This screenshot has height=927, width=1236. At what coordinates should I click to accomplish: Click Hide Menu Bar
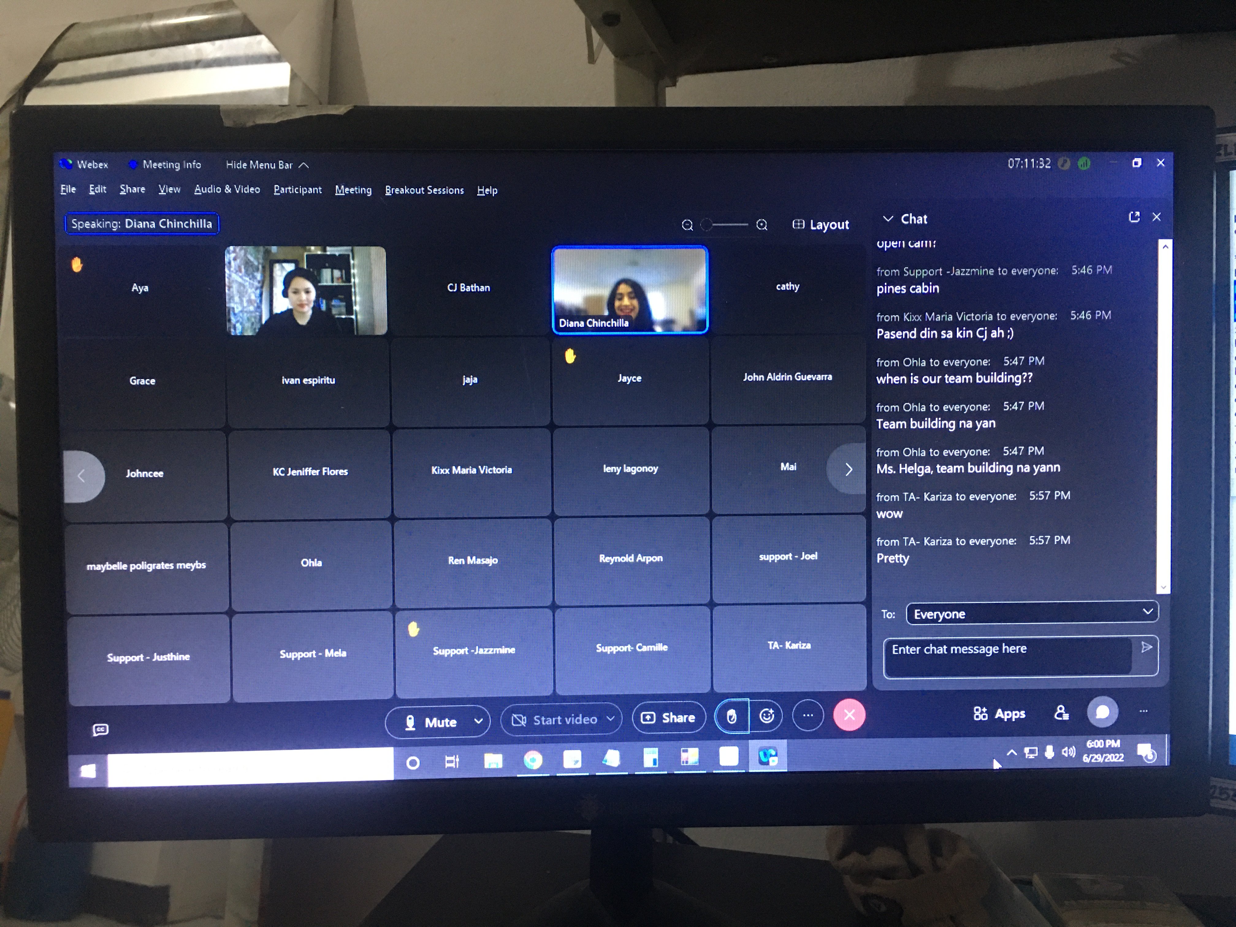click(267, 165)
